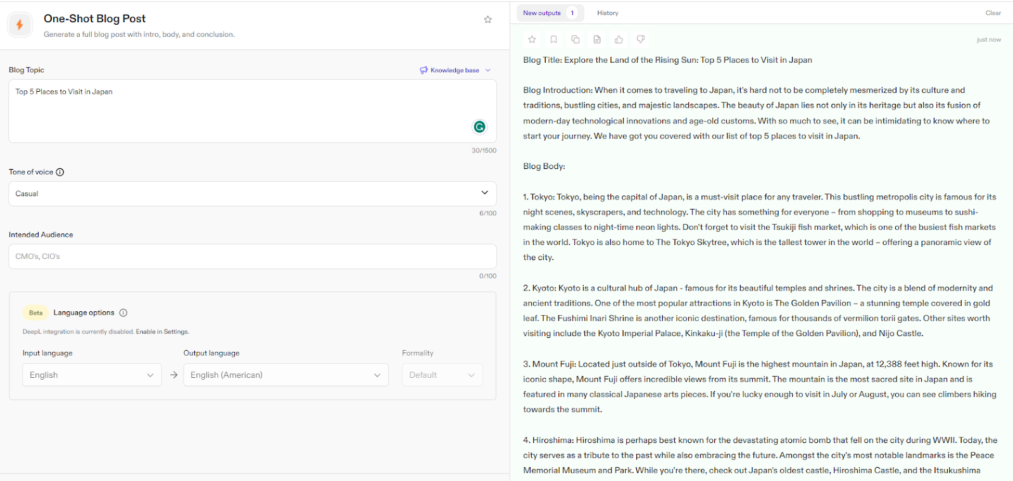Click the new outputs count badge
Image resolution: width=1013 pixels, height=481 pixels.
point(572,13)
